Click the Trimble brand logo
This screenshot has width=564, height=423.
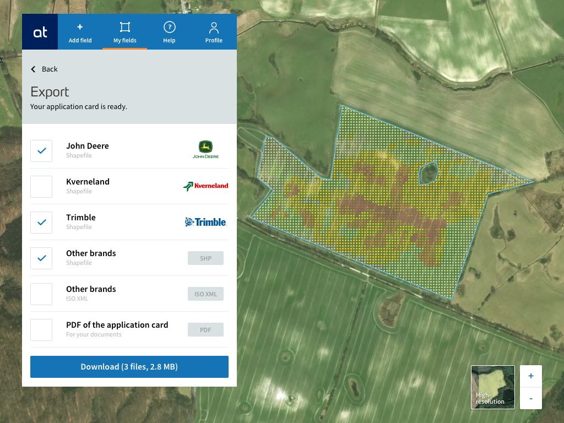pyautogui.click(x=205, y=221)
